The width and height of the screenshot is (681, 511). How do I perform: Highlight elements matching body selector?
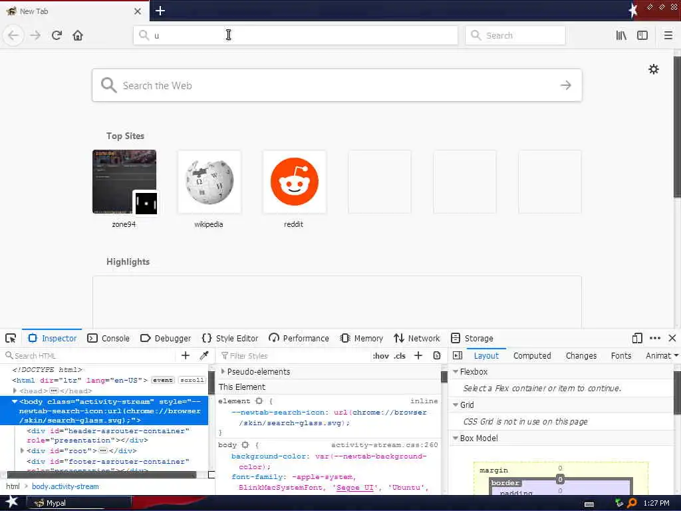(245, 445)
